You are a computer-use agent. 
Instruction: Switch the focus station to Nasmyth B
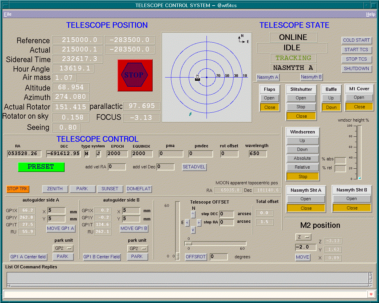point(311,77)
